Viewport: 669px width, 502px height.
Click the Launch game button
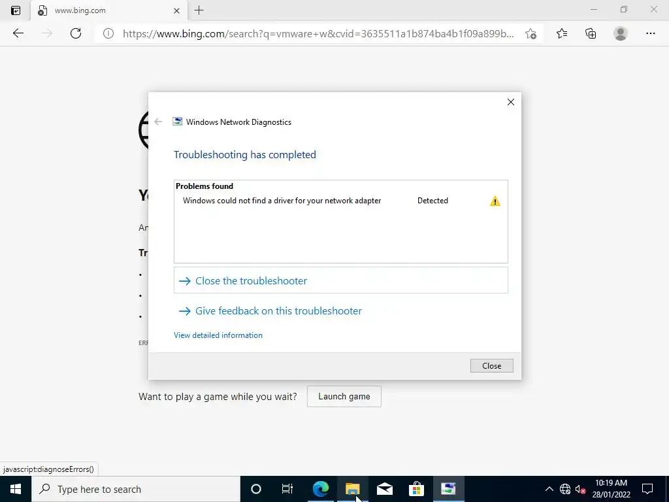click(x=344, y=397)
